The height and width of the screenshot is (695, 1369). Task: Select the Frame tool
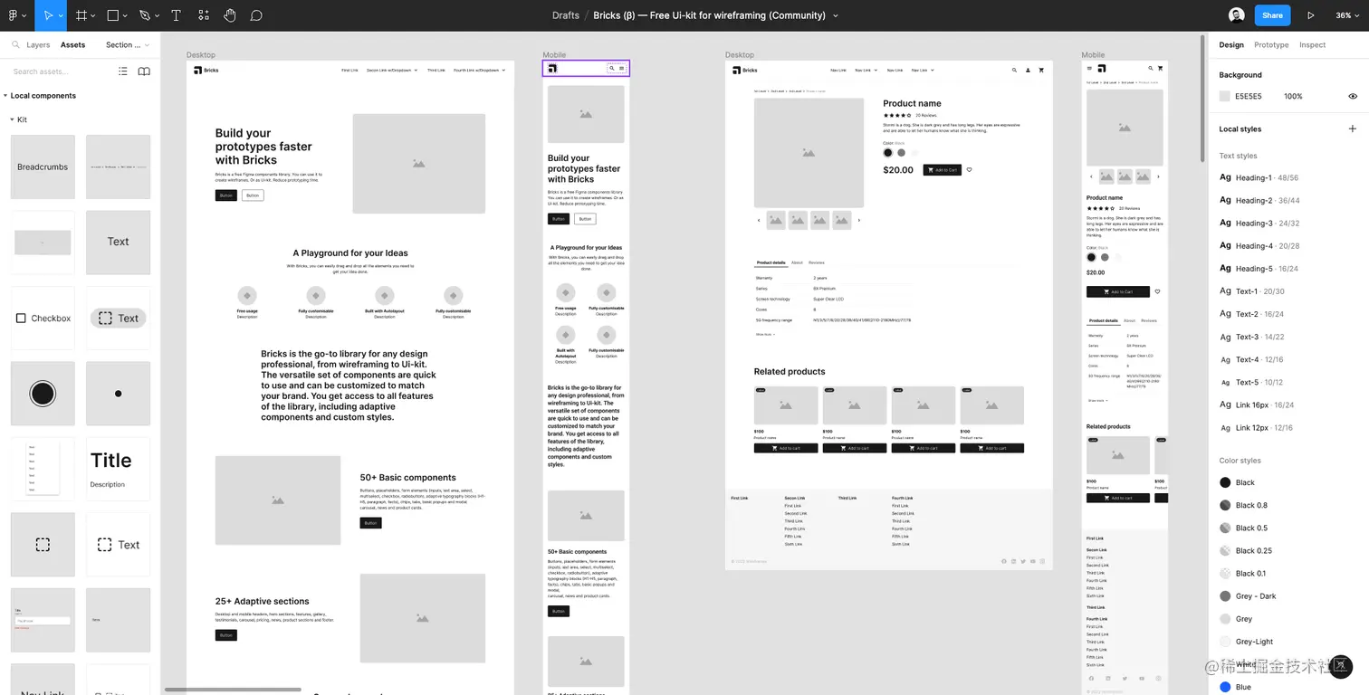[x=81, y=15]
